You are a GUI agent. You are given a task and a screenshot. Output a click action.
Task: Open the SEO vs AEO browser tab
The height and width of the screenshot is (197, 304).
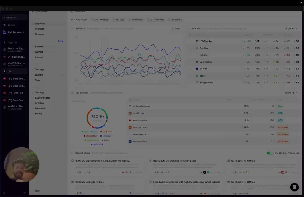coord(14,64)
